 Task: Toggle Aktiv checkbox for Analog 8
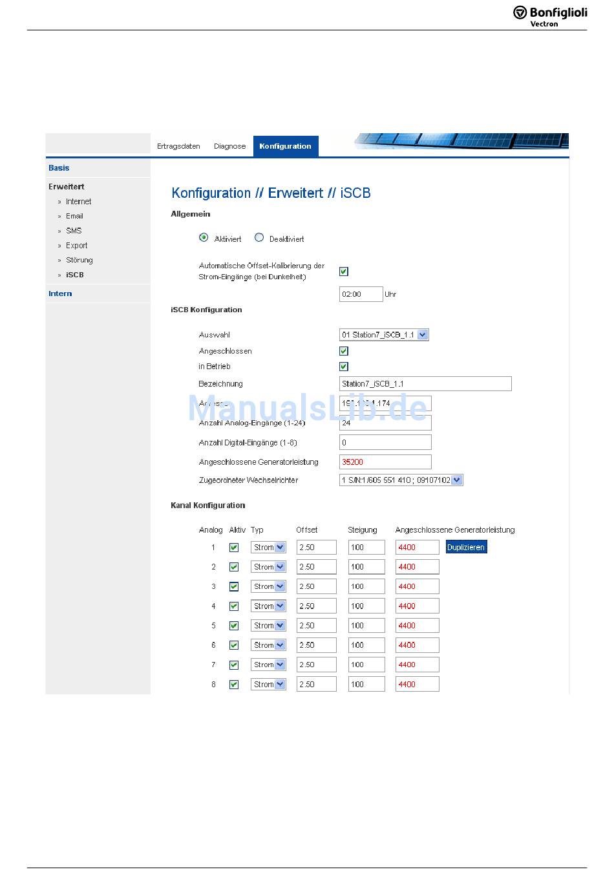[x=234, y=685]
